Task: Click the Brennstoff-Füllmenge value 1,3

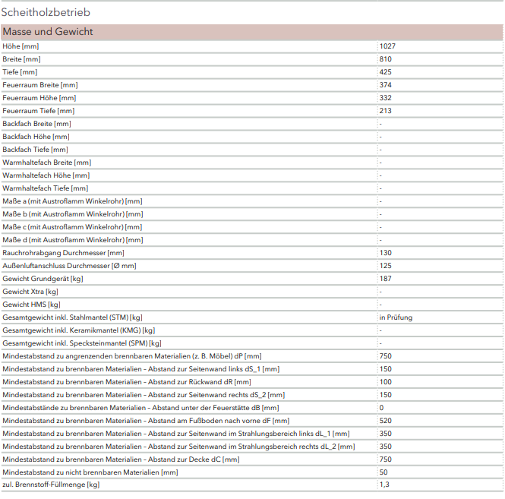Action: (383, 485)
